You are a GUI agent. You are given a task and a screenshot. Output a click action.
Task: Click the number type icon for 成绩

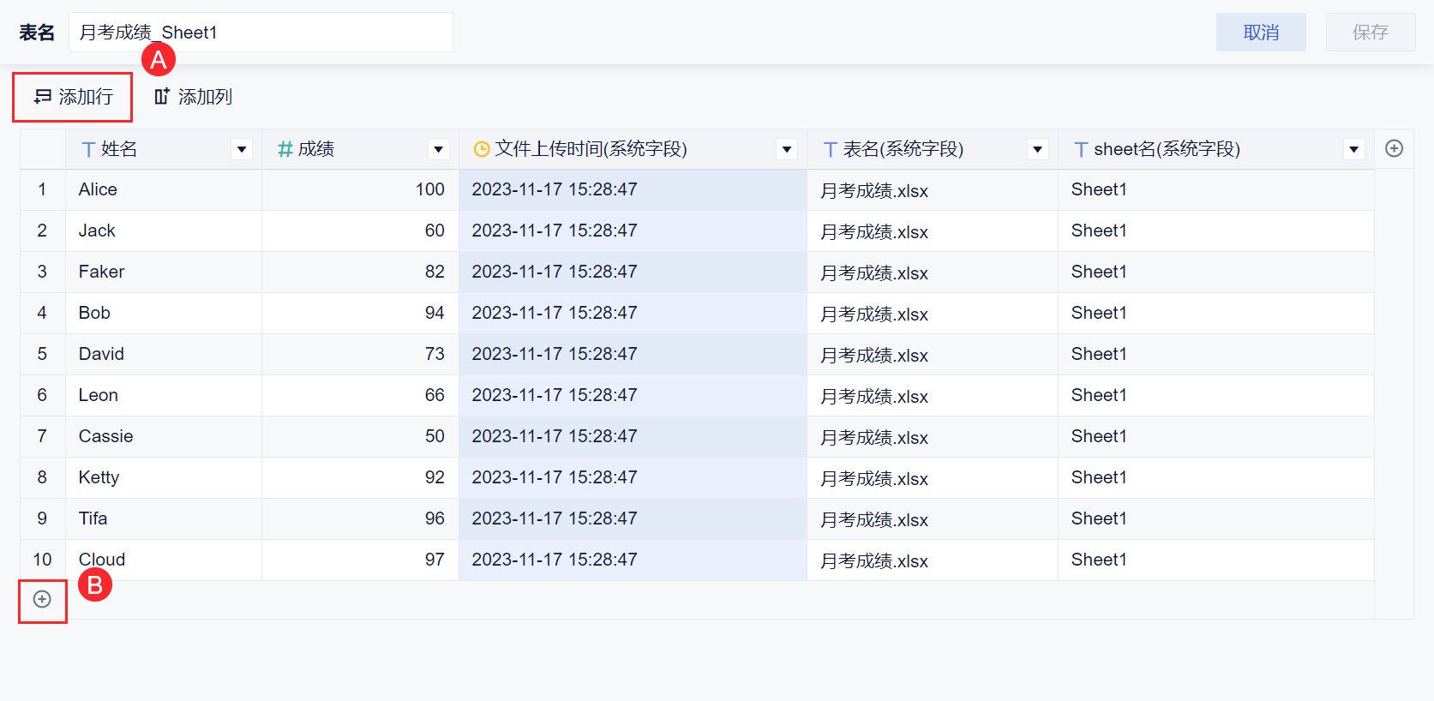pyautogui.click(x=285, y=150)
